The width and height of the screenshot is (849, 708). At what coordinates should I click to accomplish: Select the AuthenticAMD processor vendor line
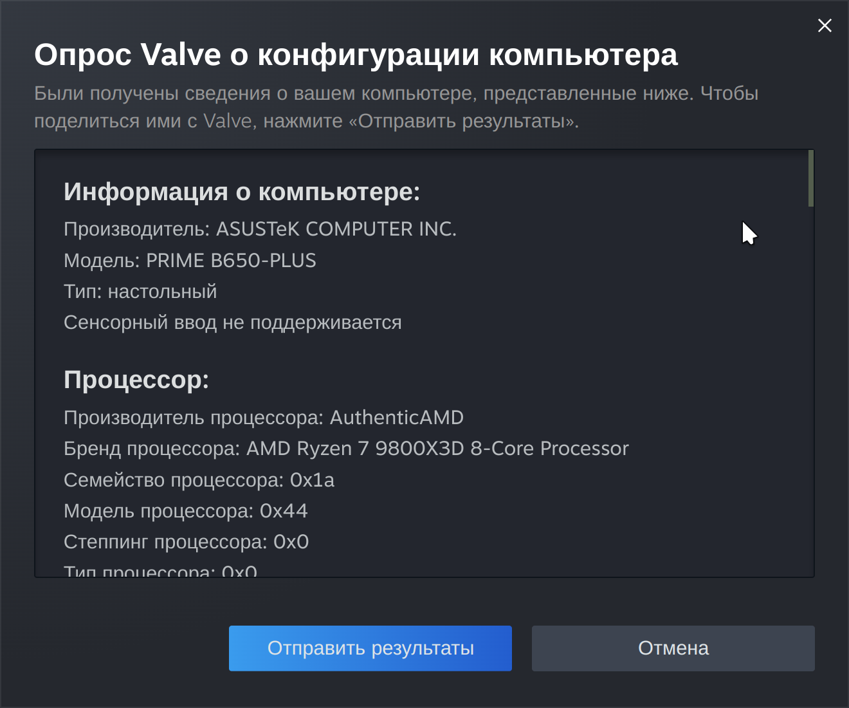click(264, 418)
